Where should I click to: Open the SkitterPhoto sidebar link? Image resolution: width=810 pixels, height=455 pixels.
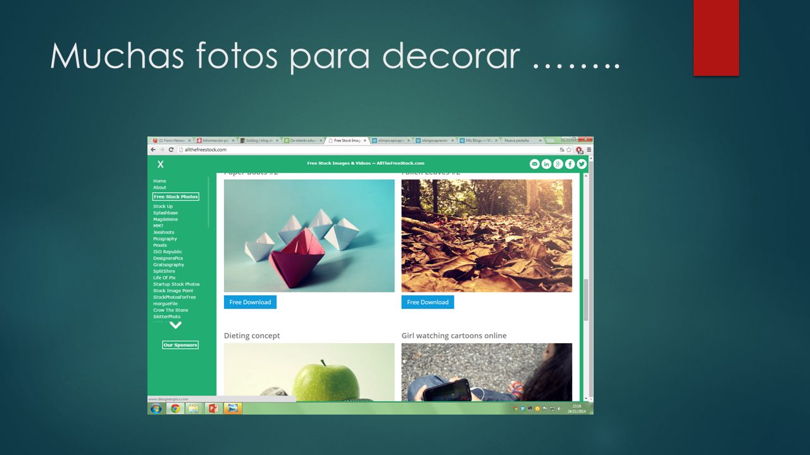[x=167, y=317]
